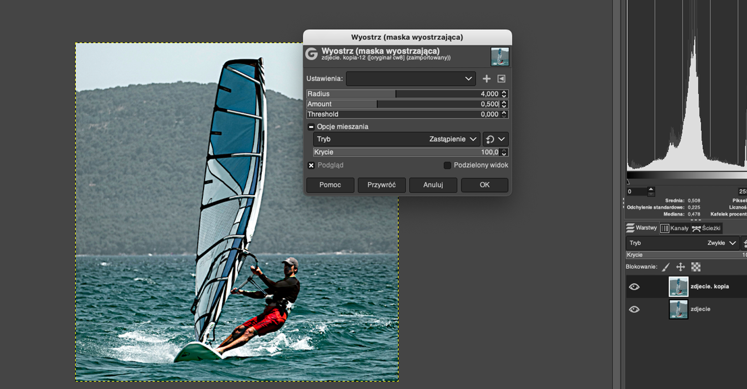Image resolution: width=747 pixels, height=389 pixels.
Task: Increase Krycie value with stepper arrow
Action: click(x=504, y=150)
